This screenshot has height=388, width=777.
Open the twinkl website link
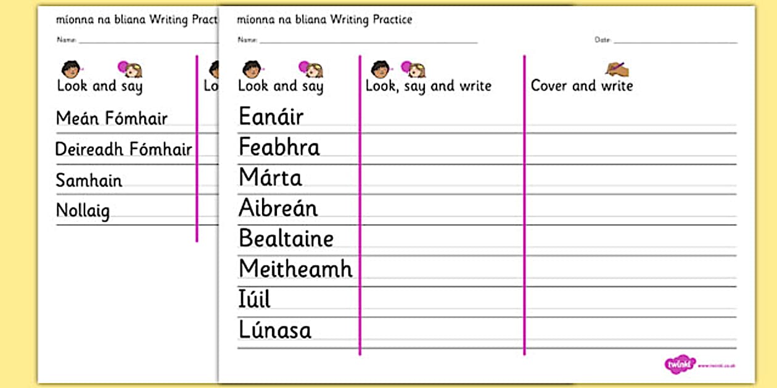click(x=717, y=366)
